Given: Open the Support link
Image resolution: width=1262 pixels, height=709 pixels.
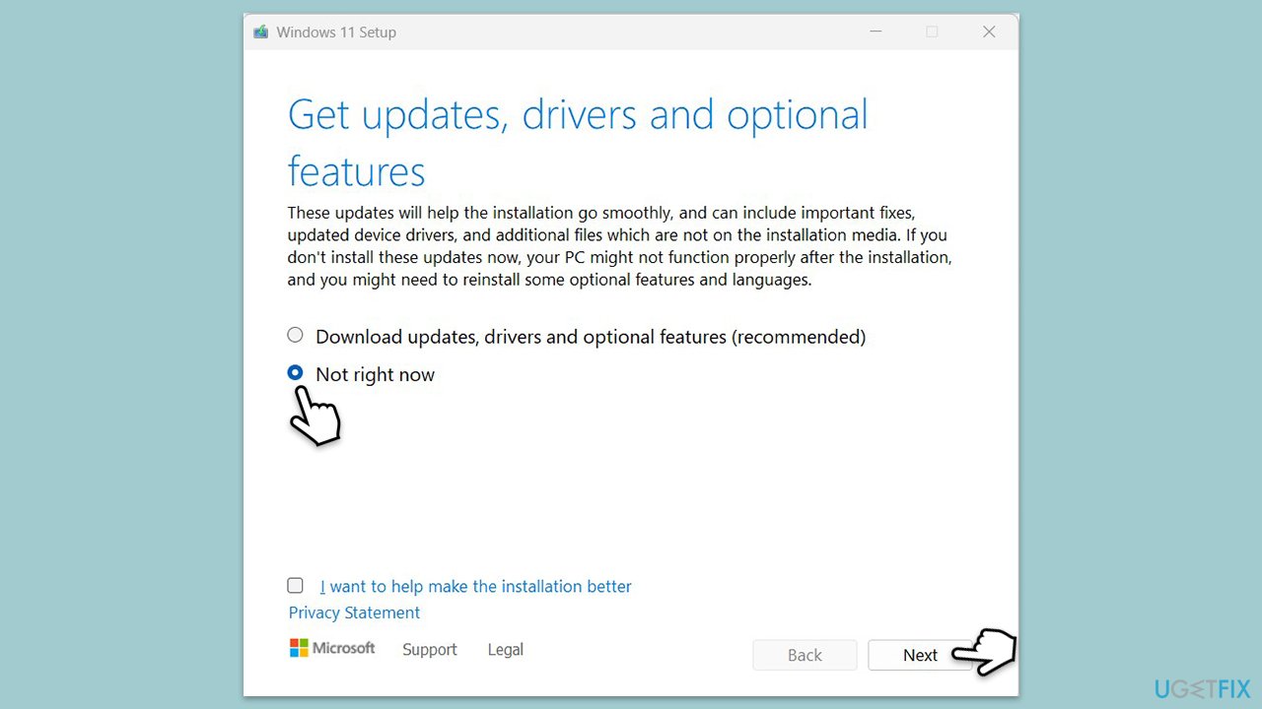Looking at the screenshot, I should (430, 650).
